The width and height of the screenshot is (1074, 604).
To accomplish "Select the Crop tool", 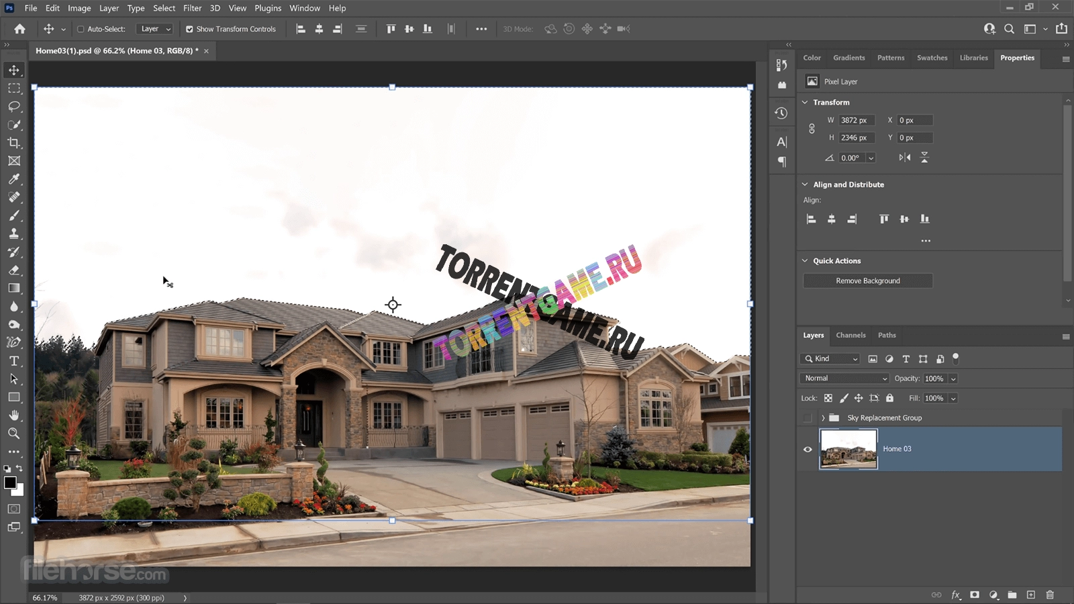I will click(13, 143).
